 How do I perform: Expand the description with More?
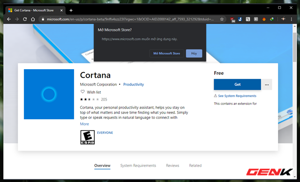(x=84, y=124)
